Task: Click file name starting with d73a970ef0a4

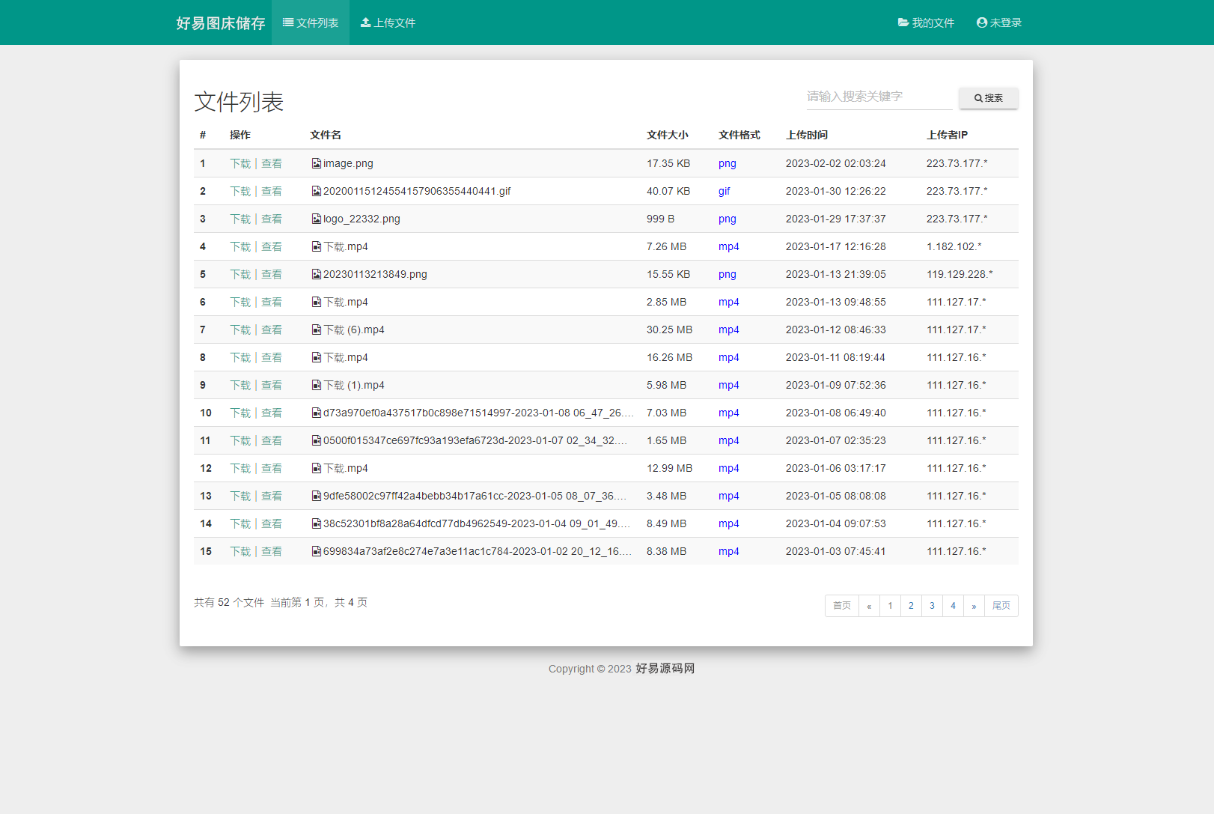Action: tap(478, 413)
